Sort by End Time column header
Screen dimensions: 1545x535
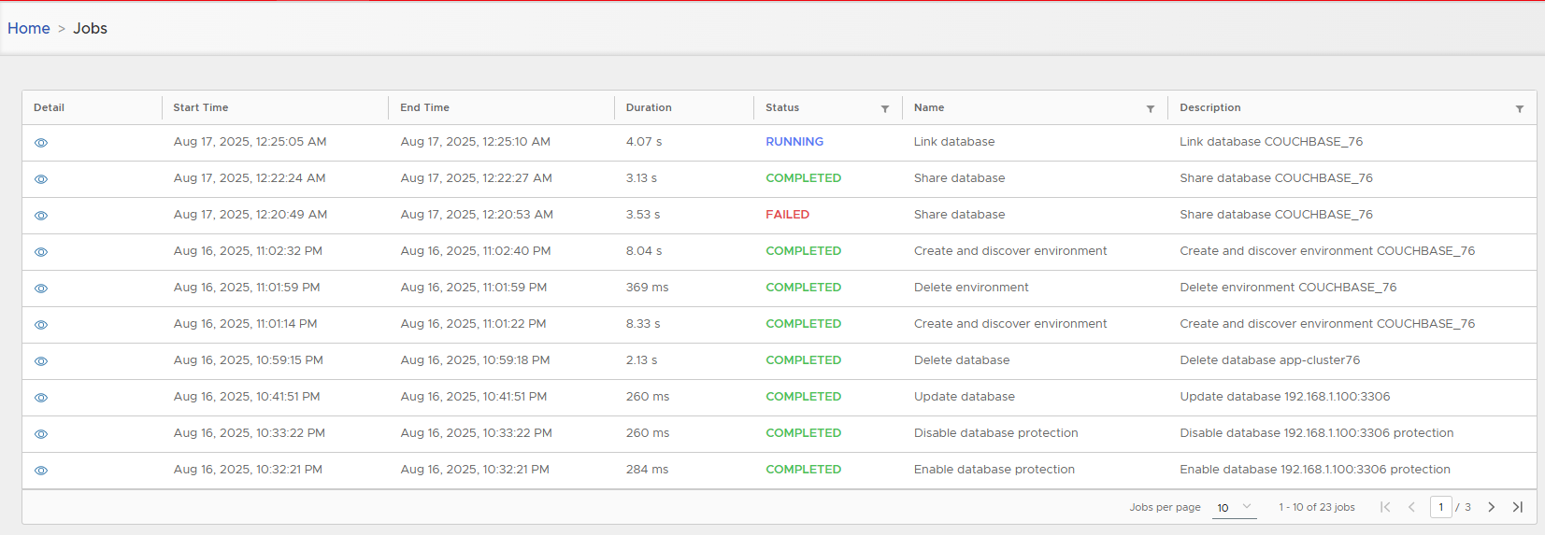(x=424, y=107)
